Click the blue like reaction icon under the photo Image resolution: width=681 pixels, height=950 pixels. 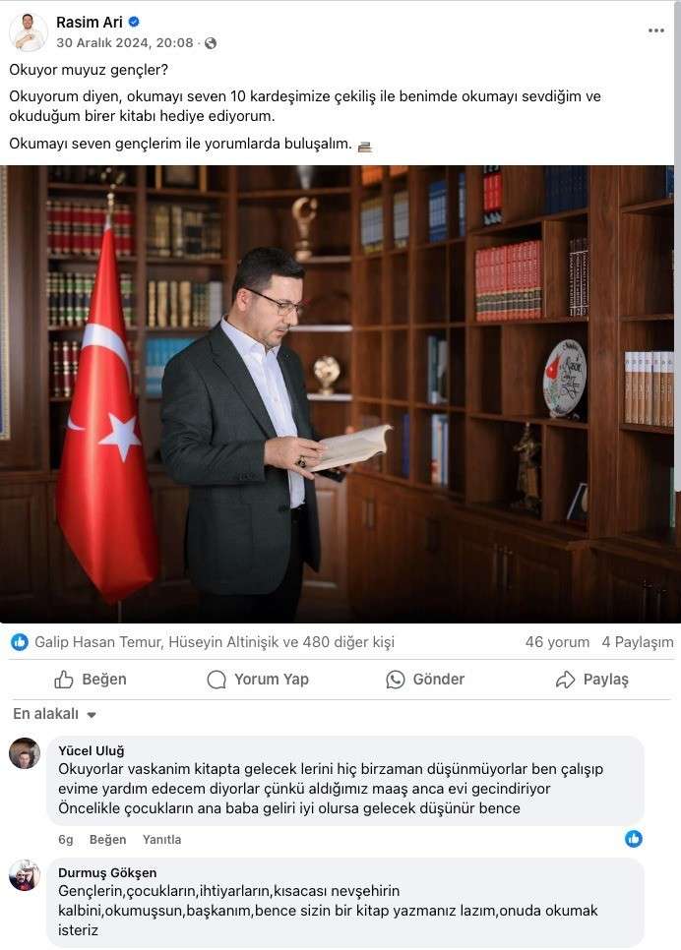coord(20,642)
